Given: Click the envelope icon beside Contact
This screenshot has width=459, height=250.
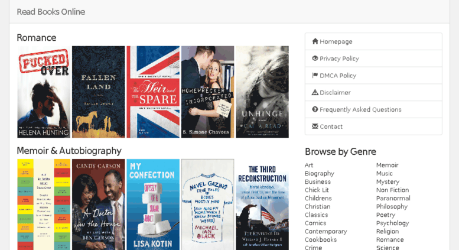Looking at the screenshot, I should pos(315,126).
